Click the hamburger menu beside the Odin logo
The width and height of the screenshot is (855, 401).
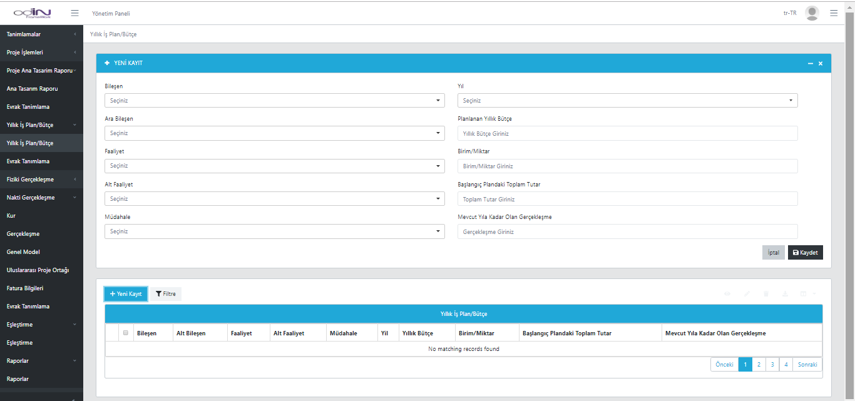(74, 13)
